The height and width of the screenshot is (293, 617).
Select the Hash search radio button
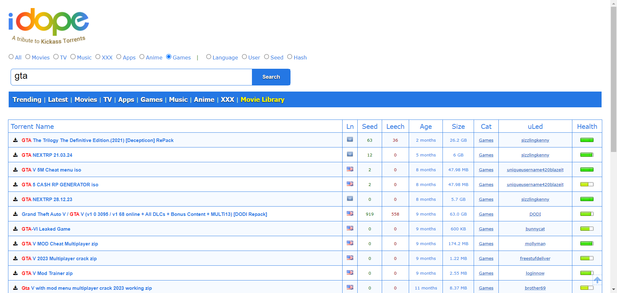290,57
